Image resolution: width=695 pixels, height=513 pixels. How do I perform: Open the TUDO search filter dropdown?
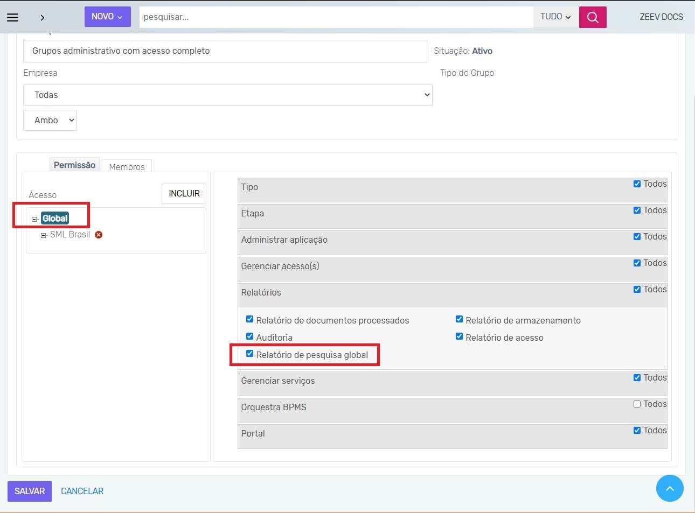(x=555, y=17)
